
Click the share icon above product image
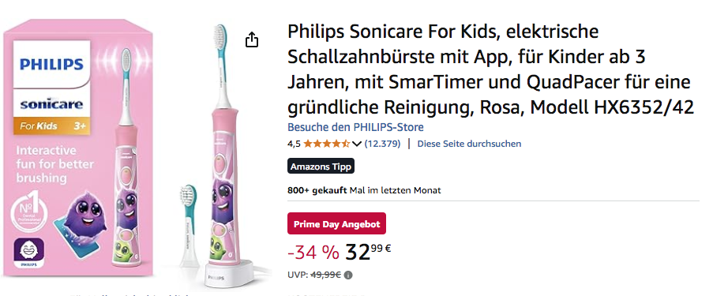click(251, 39)
